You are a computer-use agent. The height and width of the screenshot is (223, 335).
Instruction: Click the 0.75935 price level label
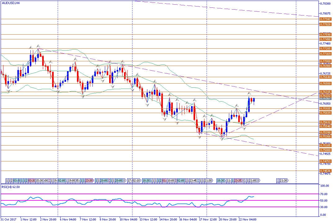[x=325, y=109]
